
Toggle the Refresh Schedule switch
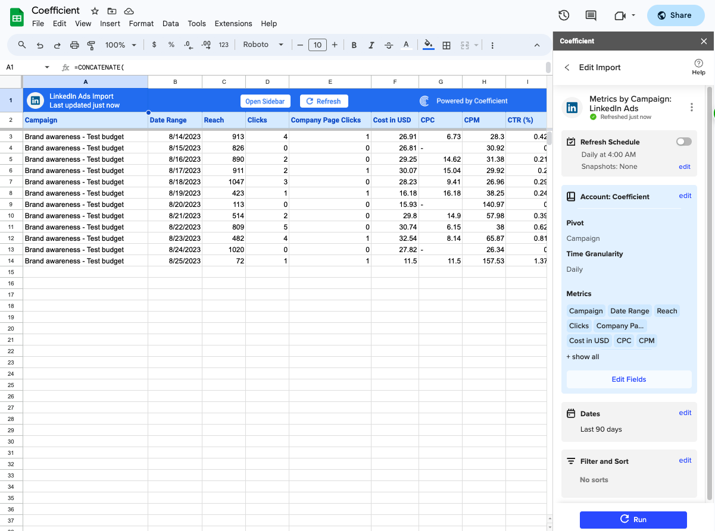pos(684,142)
